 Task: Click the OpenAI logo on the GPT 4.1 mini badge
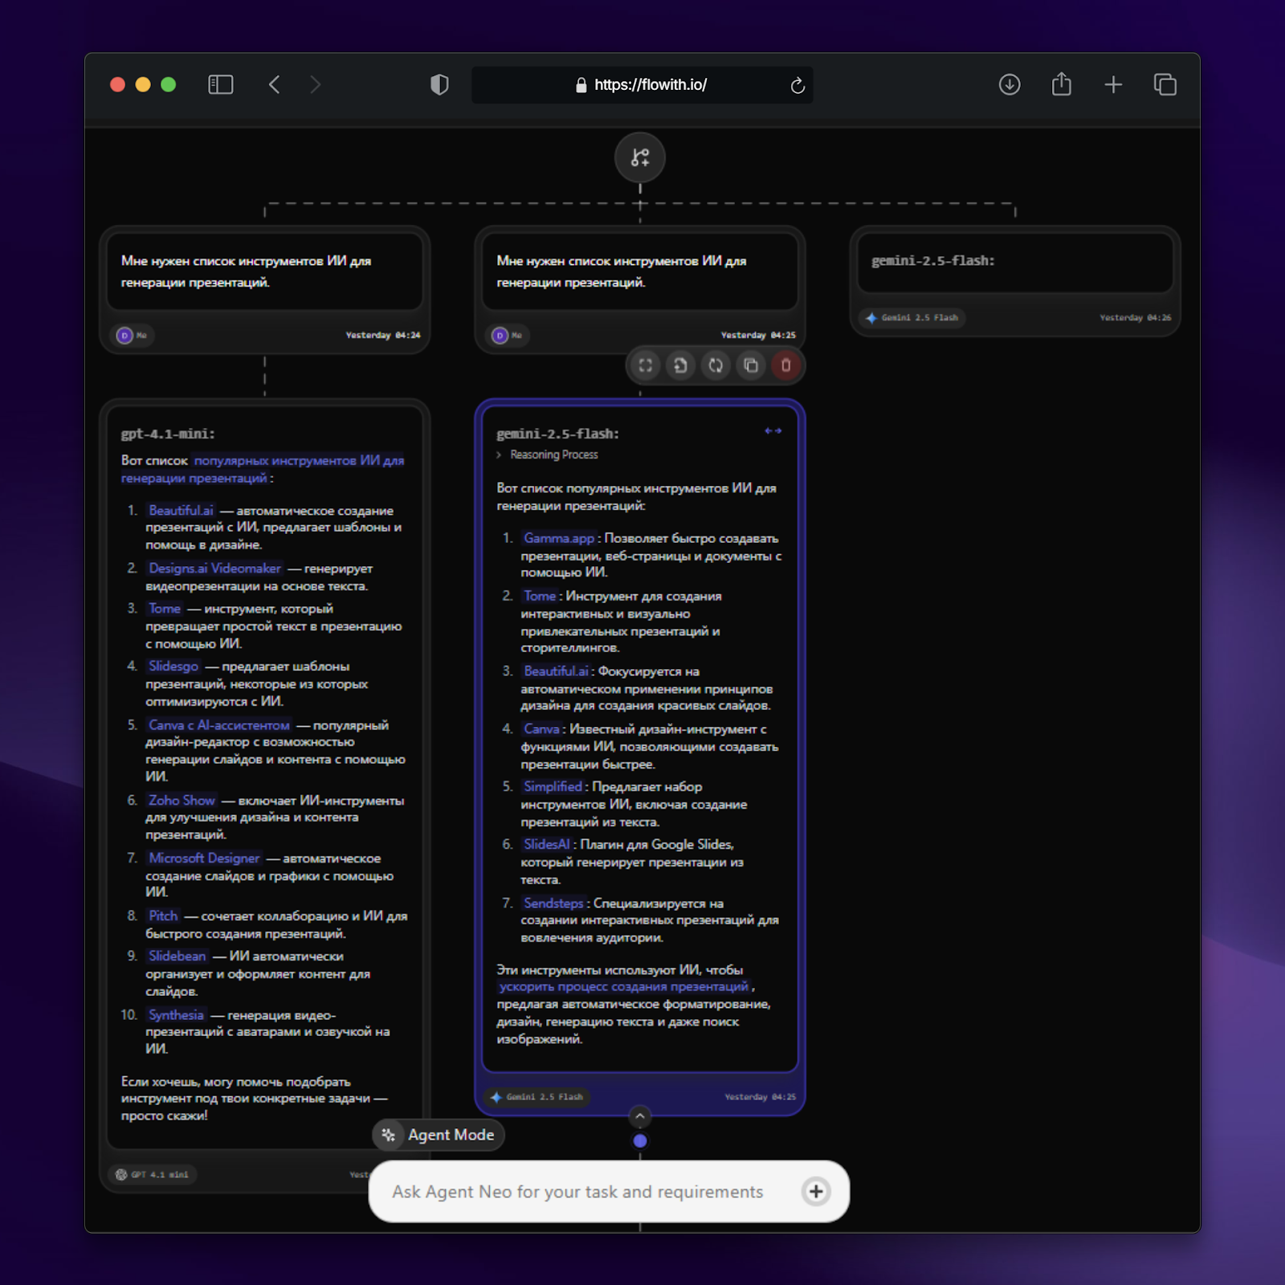click(121, 1174)
